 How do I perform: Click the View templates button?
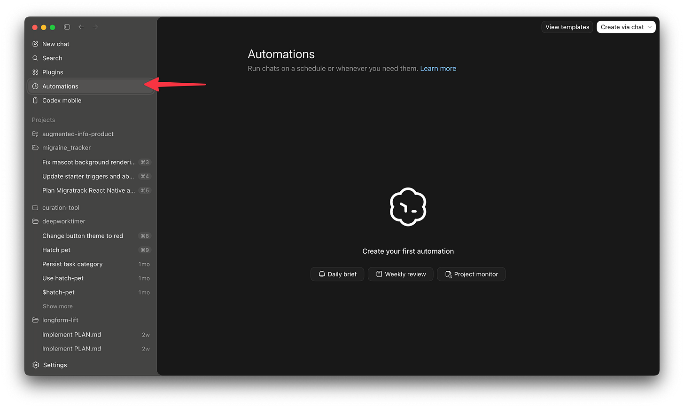(x=567, y=27)
